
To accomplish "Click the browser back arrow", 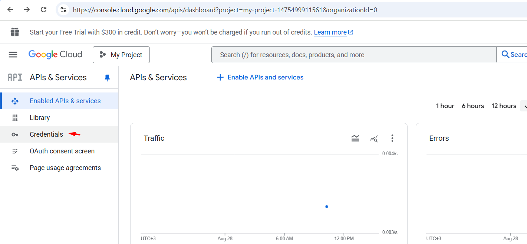I will coord(10,10).
